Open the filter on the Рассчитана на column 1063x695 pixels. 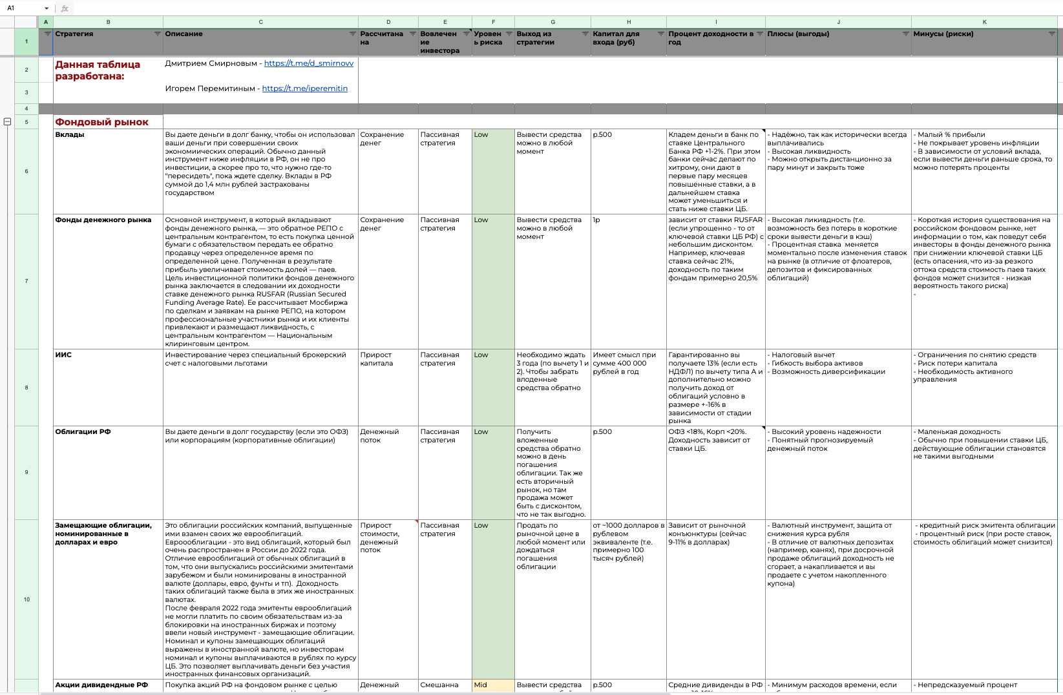pos(413,34)
